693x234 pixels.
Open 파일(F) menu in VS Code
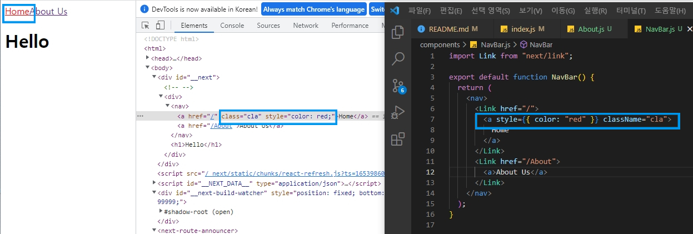click(x=420, y=11)
